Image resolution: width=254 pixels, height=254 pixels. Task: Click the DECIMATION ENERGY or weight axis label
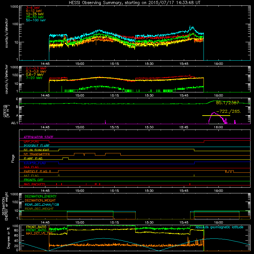point(5,206)
